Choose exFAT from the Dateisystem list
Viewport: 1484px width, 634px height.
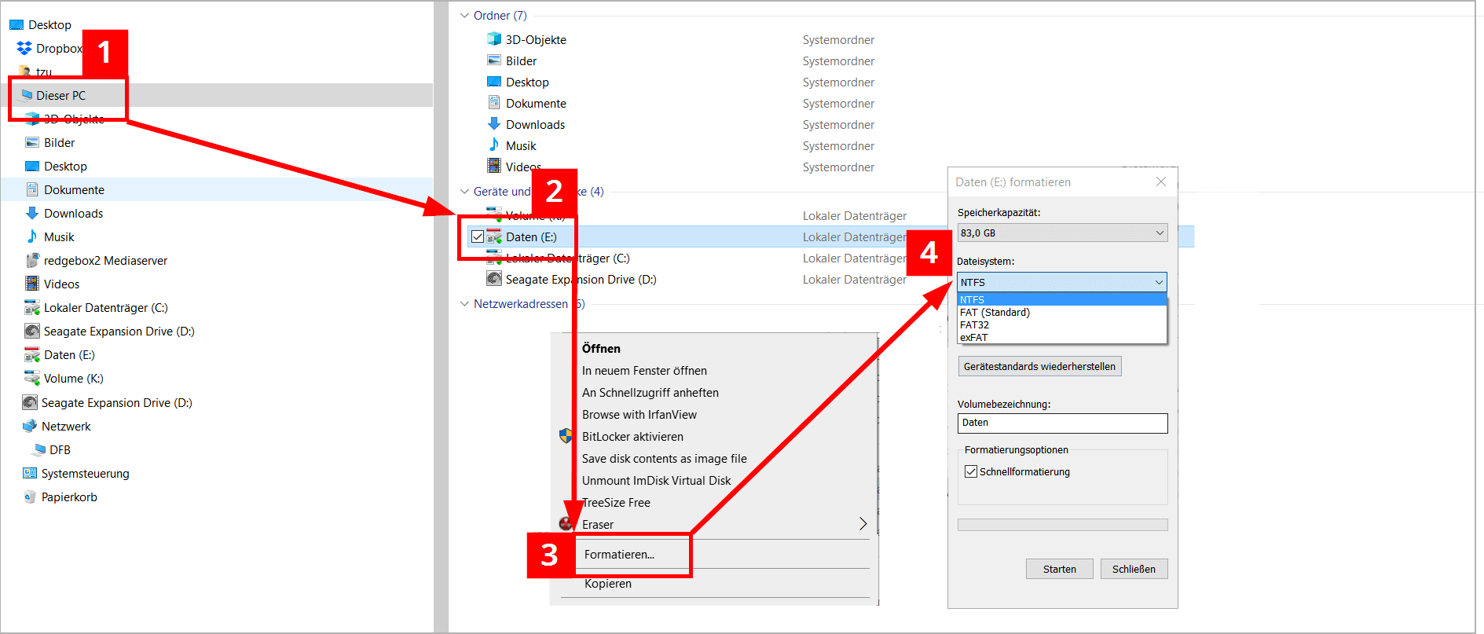(x=974, y=338)
